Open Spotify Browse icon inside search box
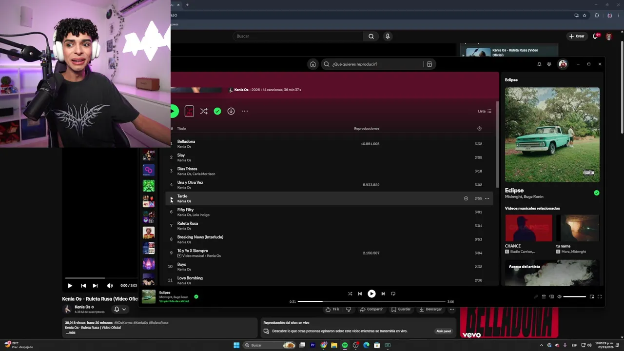The width and height of the screenshot is (624, 351). (x=429, y=64)
